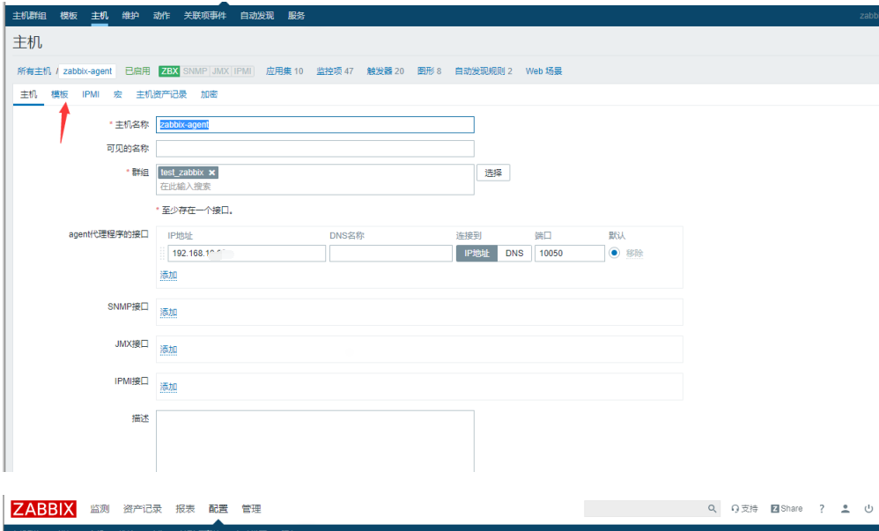Open the 主机 top menu item
This screenshot has width=879, height=531.
click(x=100, y=16)
